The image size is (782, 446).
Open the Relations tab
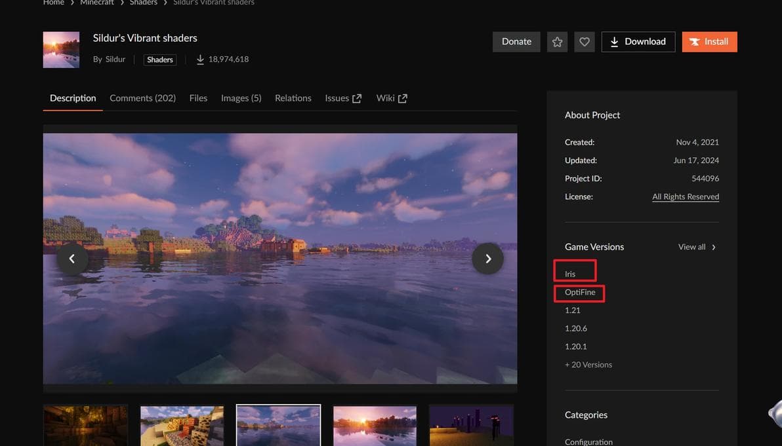(293, 98)
